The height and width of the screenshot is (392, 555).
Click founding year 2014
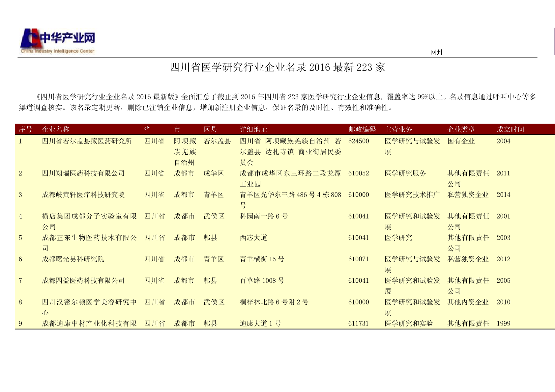coord(504,195)
